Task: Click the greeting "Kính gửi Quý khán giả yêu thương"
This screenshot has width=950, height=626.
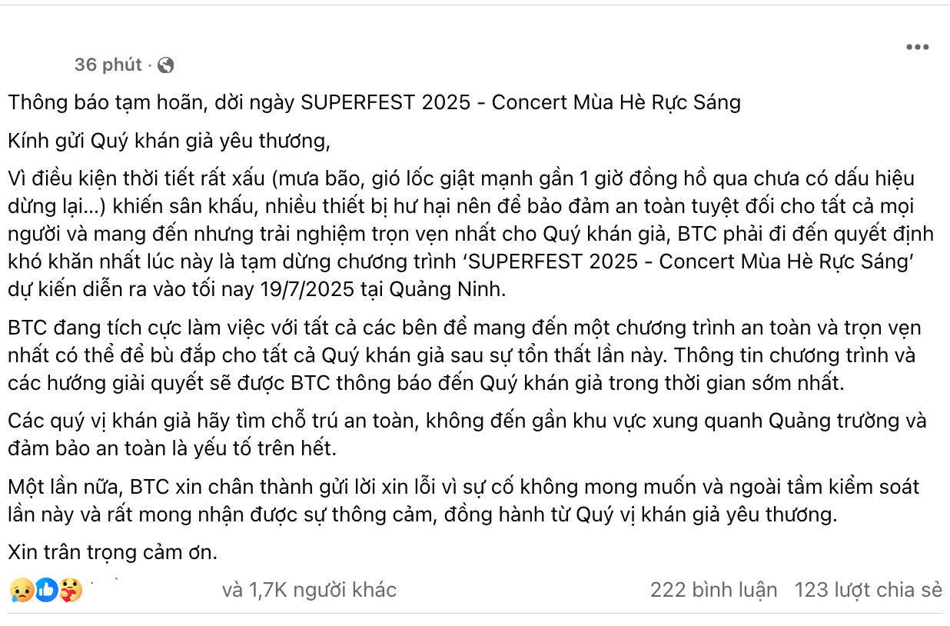Action: click(x=169, y=142)
